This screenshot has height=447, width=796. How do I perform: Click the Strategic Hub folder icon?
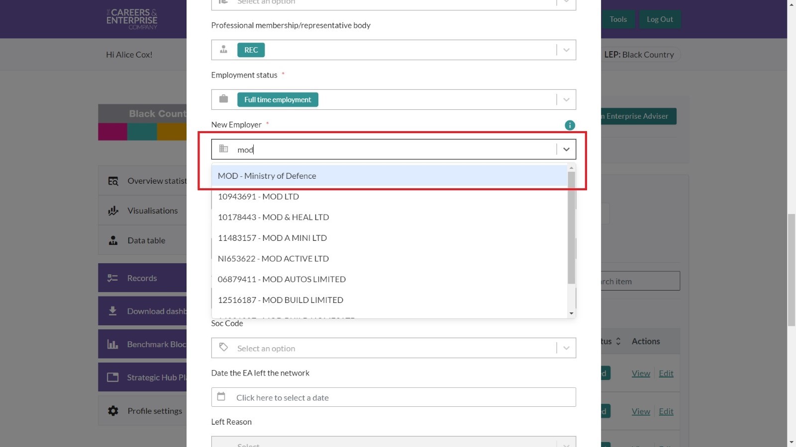(x=113, y=377)
